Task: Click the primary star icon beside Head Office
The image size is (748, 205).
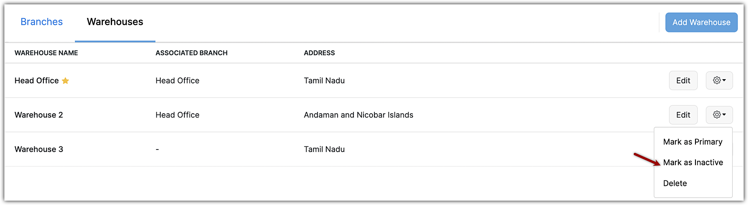Action: click(x=65, y=81)
